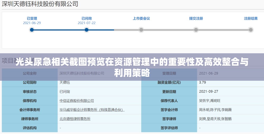The height and width of the screenshot is (134, 264).
Task: Open the 毕马威华振会计师事务所 link
Action: [x=92, y=110]
